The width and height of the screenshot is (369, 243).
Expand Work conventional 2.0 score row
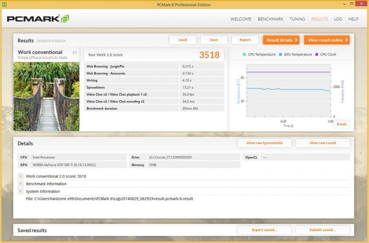tap(21, 176)
